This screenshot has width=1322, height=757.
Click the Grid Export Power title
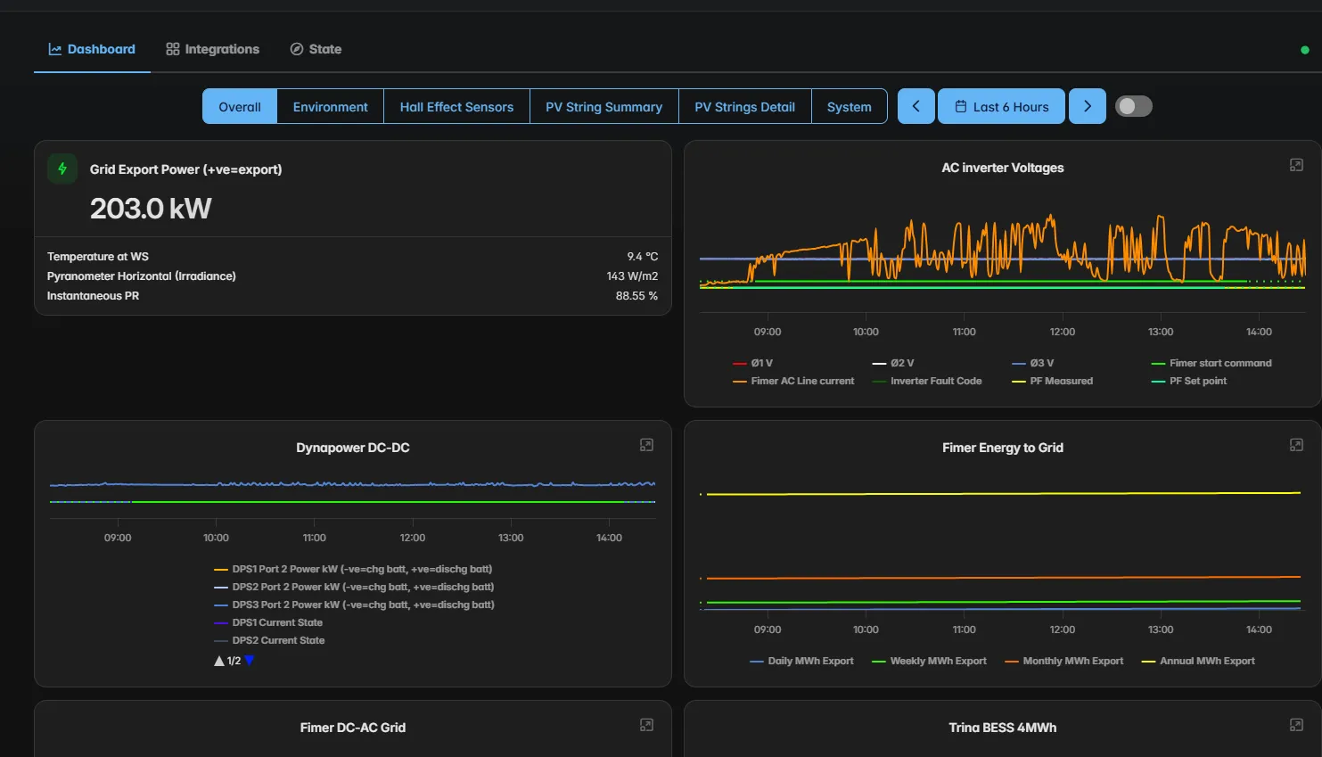[x=185, y=169]
